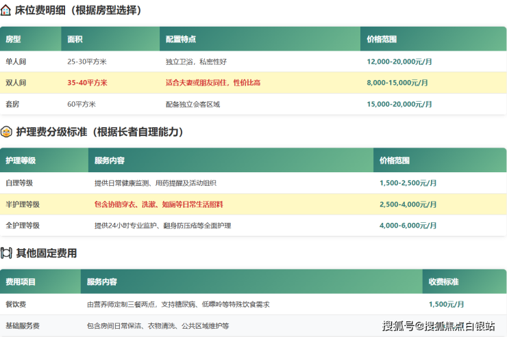Select the 收费标准 column header
Screen dimensions: 507x337
pyautogui.click(x=443, y=282)
